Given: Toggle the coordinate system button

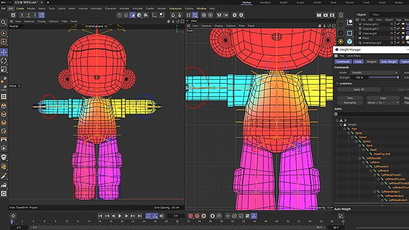Looking at the screenshot, I should tap(41, 15).
